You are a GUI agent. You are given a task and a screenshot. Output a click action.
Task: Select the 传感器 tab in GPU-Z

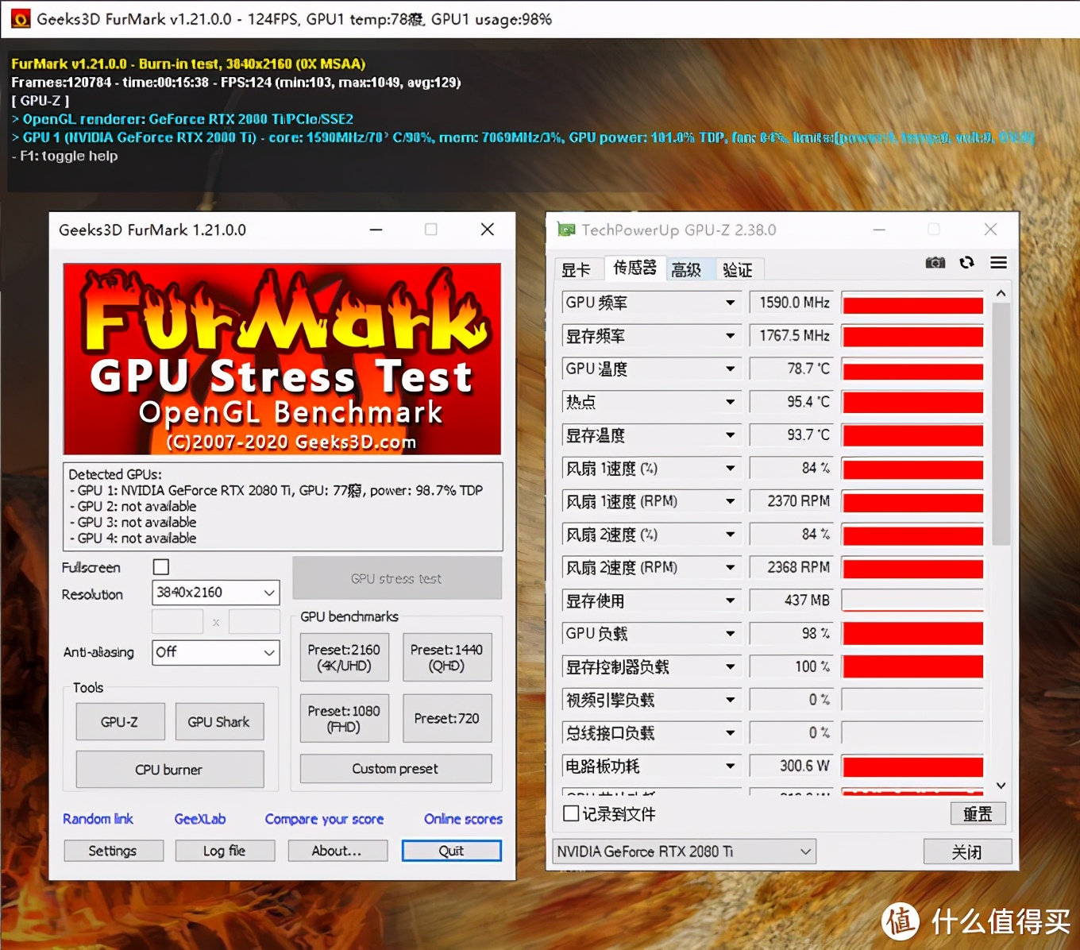pyautogui.click(x=634, y=268)
